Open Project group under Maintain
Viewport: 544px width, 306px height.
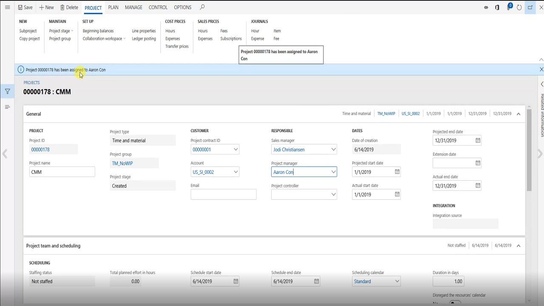pos(60,39)
